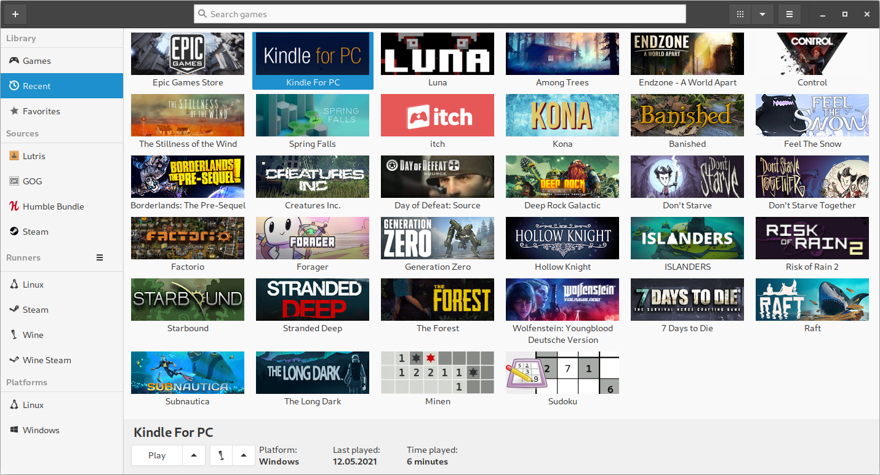
Task: Click the Linux runner penguin icon
Action: pyautogui.click(x=14, y=285)
